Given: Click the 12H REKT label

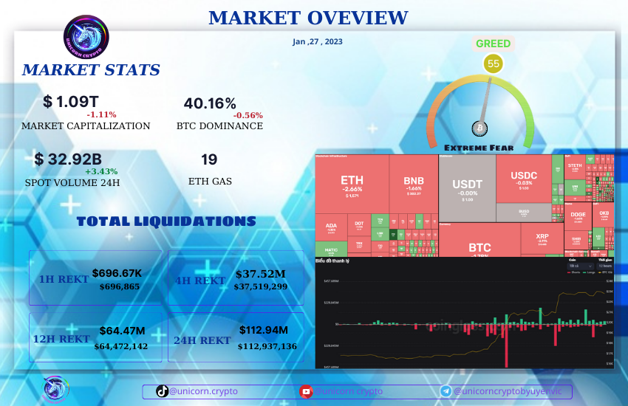Looking at the screenshot, I should click(x=61, y=340).
